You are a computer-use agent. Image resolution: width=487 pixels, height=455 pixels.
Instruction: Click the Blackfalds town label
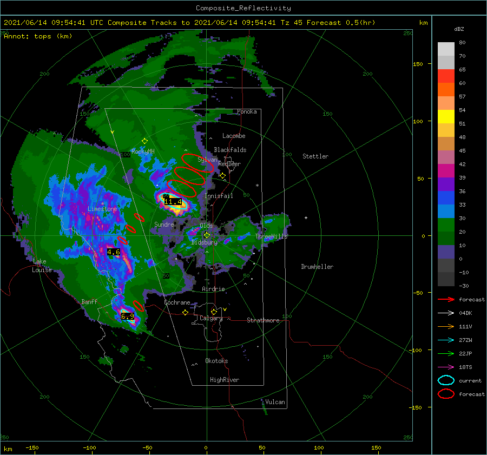[x=230, y=150]
